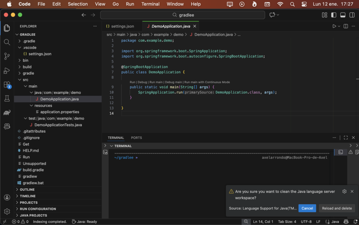Open the Testing flask icon

pos(7,98)
